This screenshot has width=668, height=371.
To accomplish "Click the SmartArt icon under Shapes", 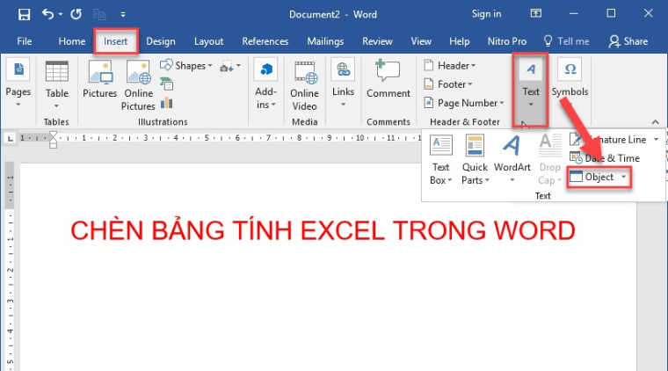I will (x=167, y=84).
